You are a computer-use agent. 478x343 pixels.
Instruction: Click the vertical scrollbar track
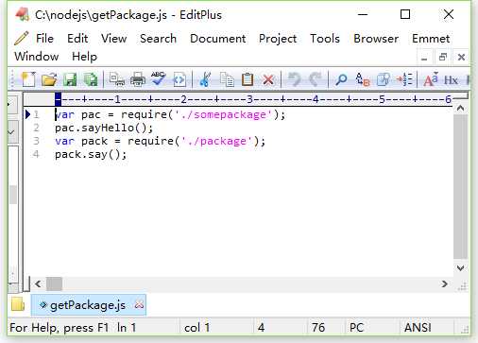(x=460, y=186)
